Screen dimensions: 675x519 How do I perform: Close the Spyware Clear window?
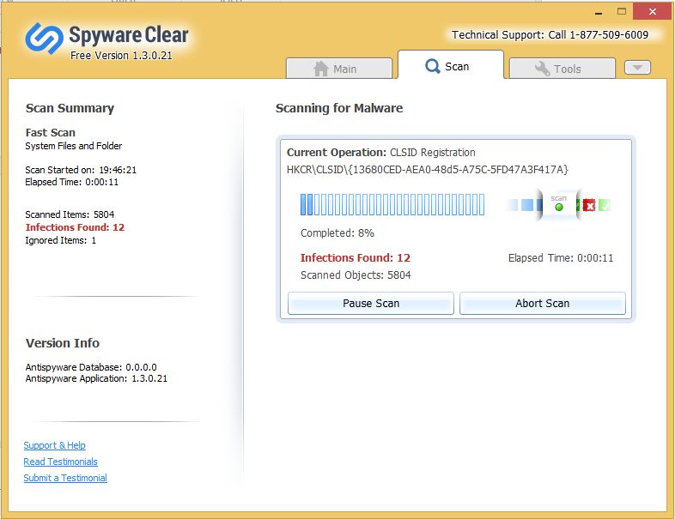[652, 12]
